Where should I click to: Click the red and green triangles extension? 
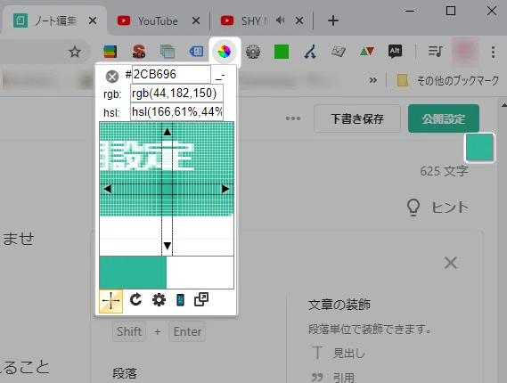point(367,52)
